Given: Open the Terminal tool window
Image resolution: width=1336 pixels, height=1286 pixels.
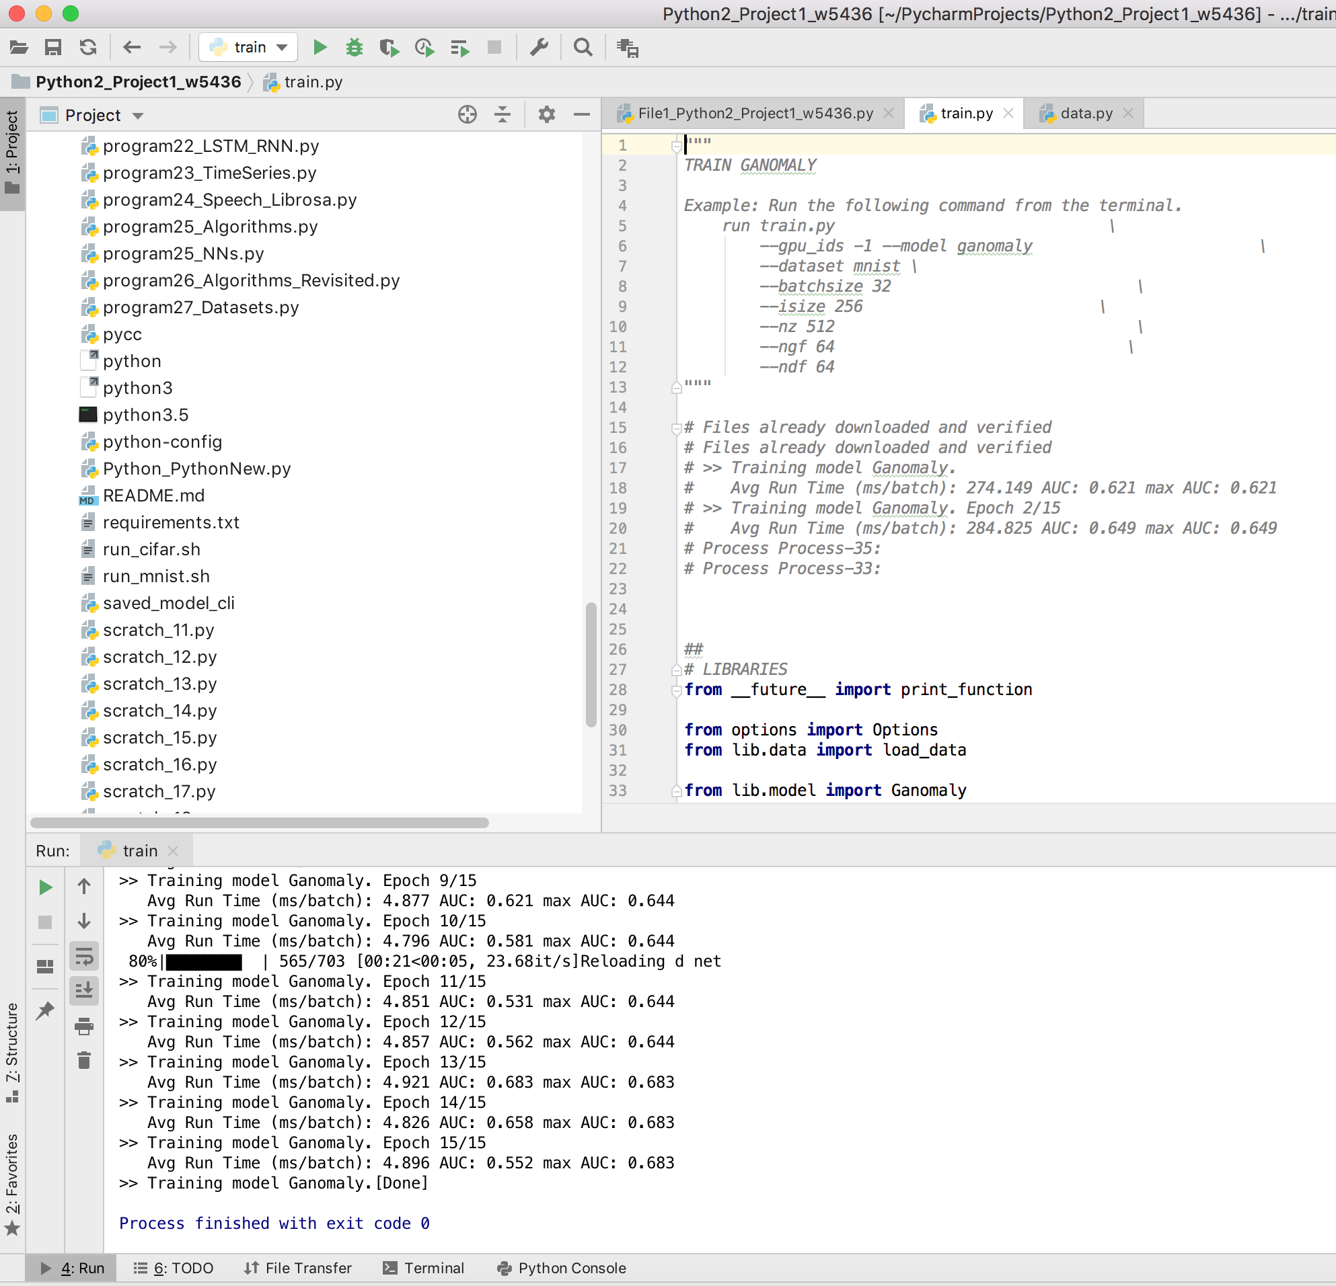Looking at the screenshot, I should (x=423, y=1268).
